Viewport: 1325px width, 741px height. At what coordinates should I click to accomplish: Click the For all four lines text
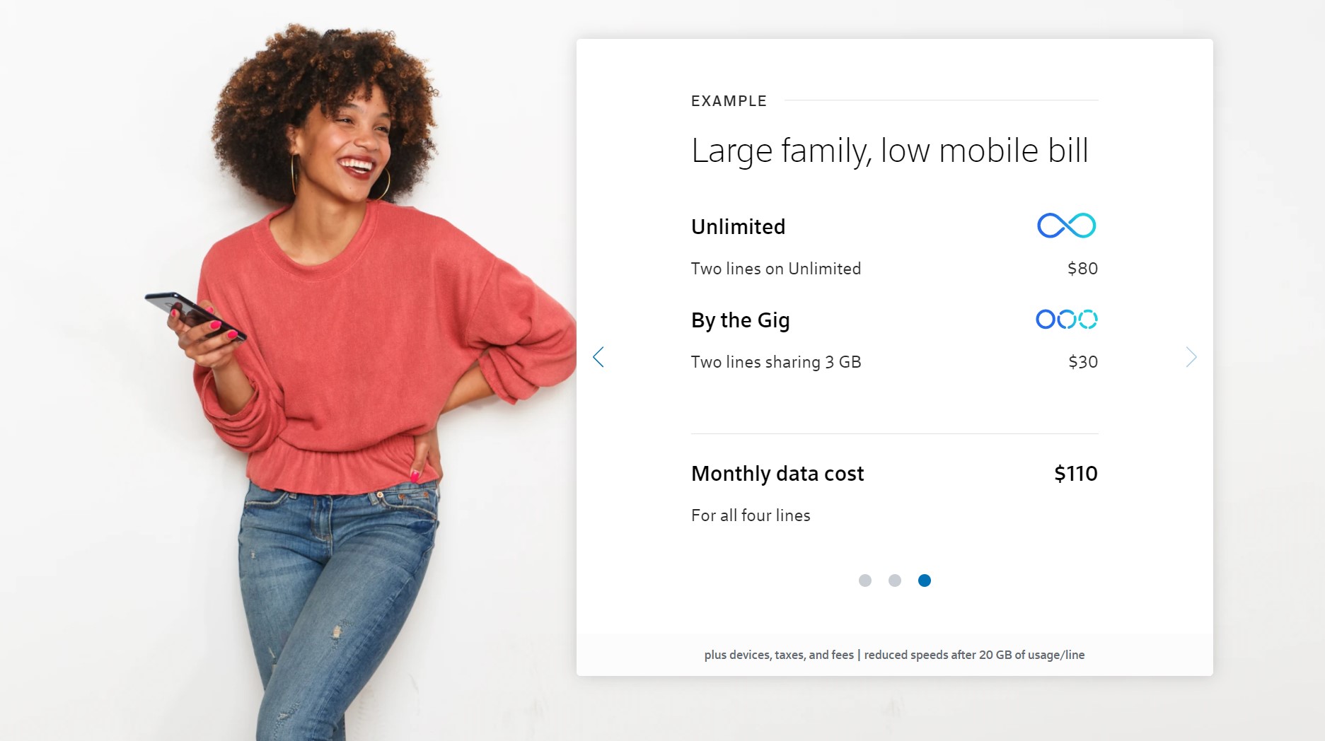coord(751,515)
